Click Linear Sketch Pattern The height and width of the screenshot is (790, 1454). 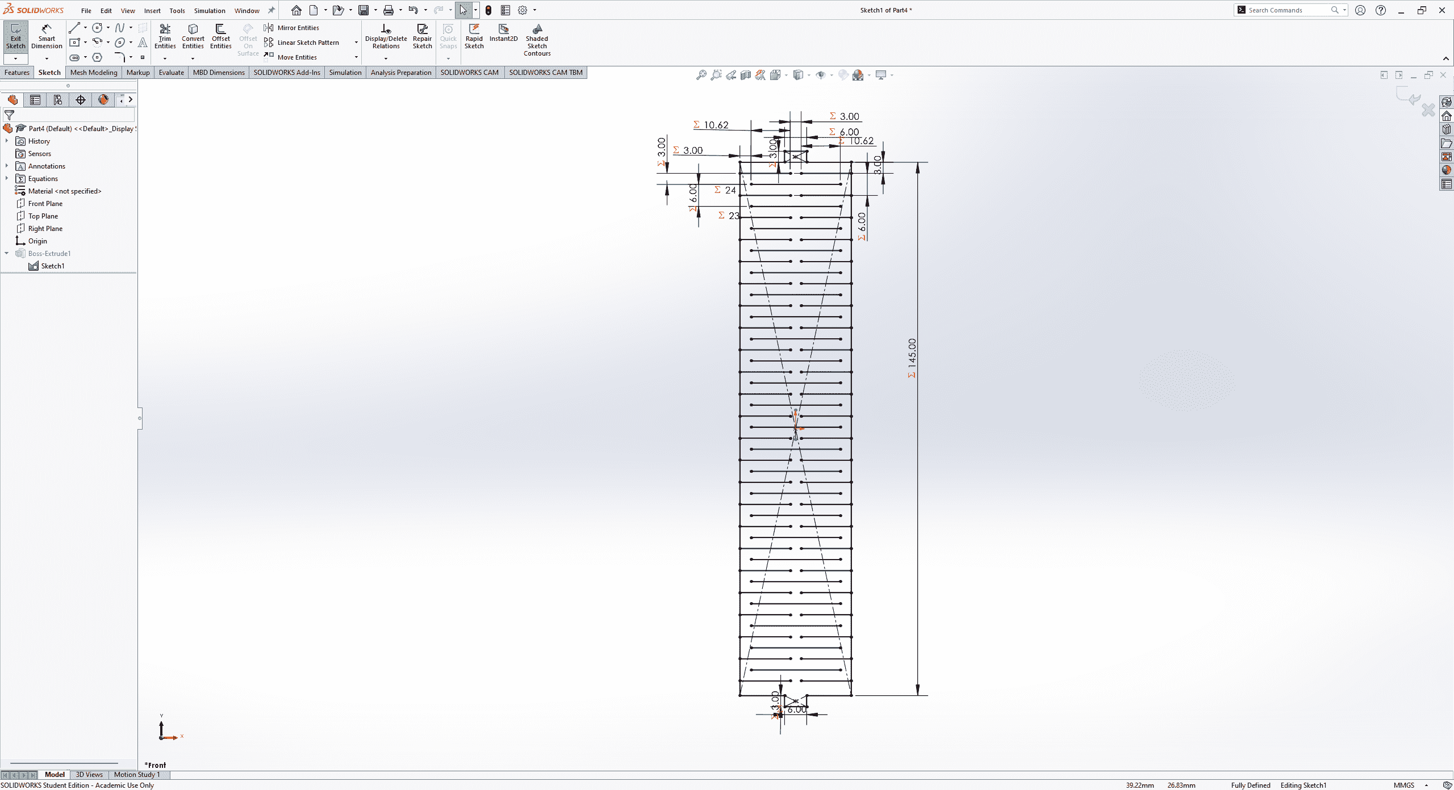point(302,43)
